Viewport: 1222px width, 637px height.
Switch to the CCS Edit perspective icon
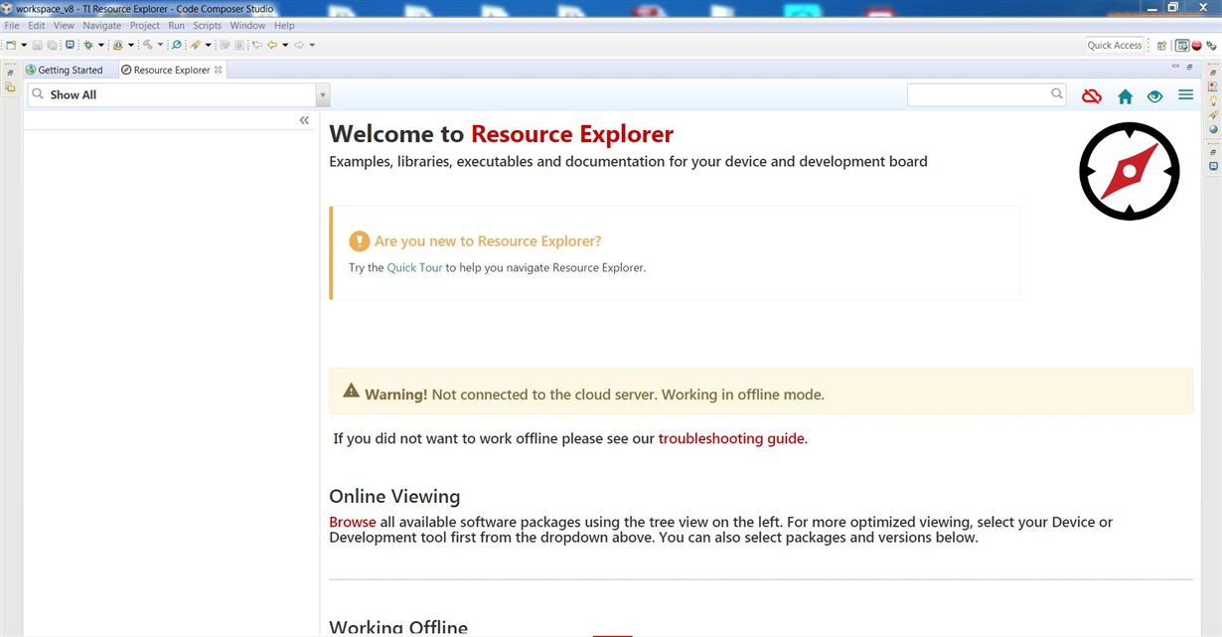coord(1182,46)
